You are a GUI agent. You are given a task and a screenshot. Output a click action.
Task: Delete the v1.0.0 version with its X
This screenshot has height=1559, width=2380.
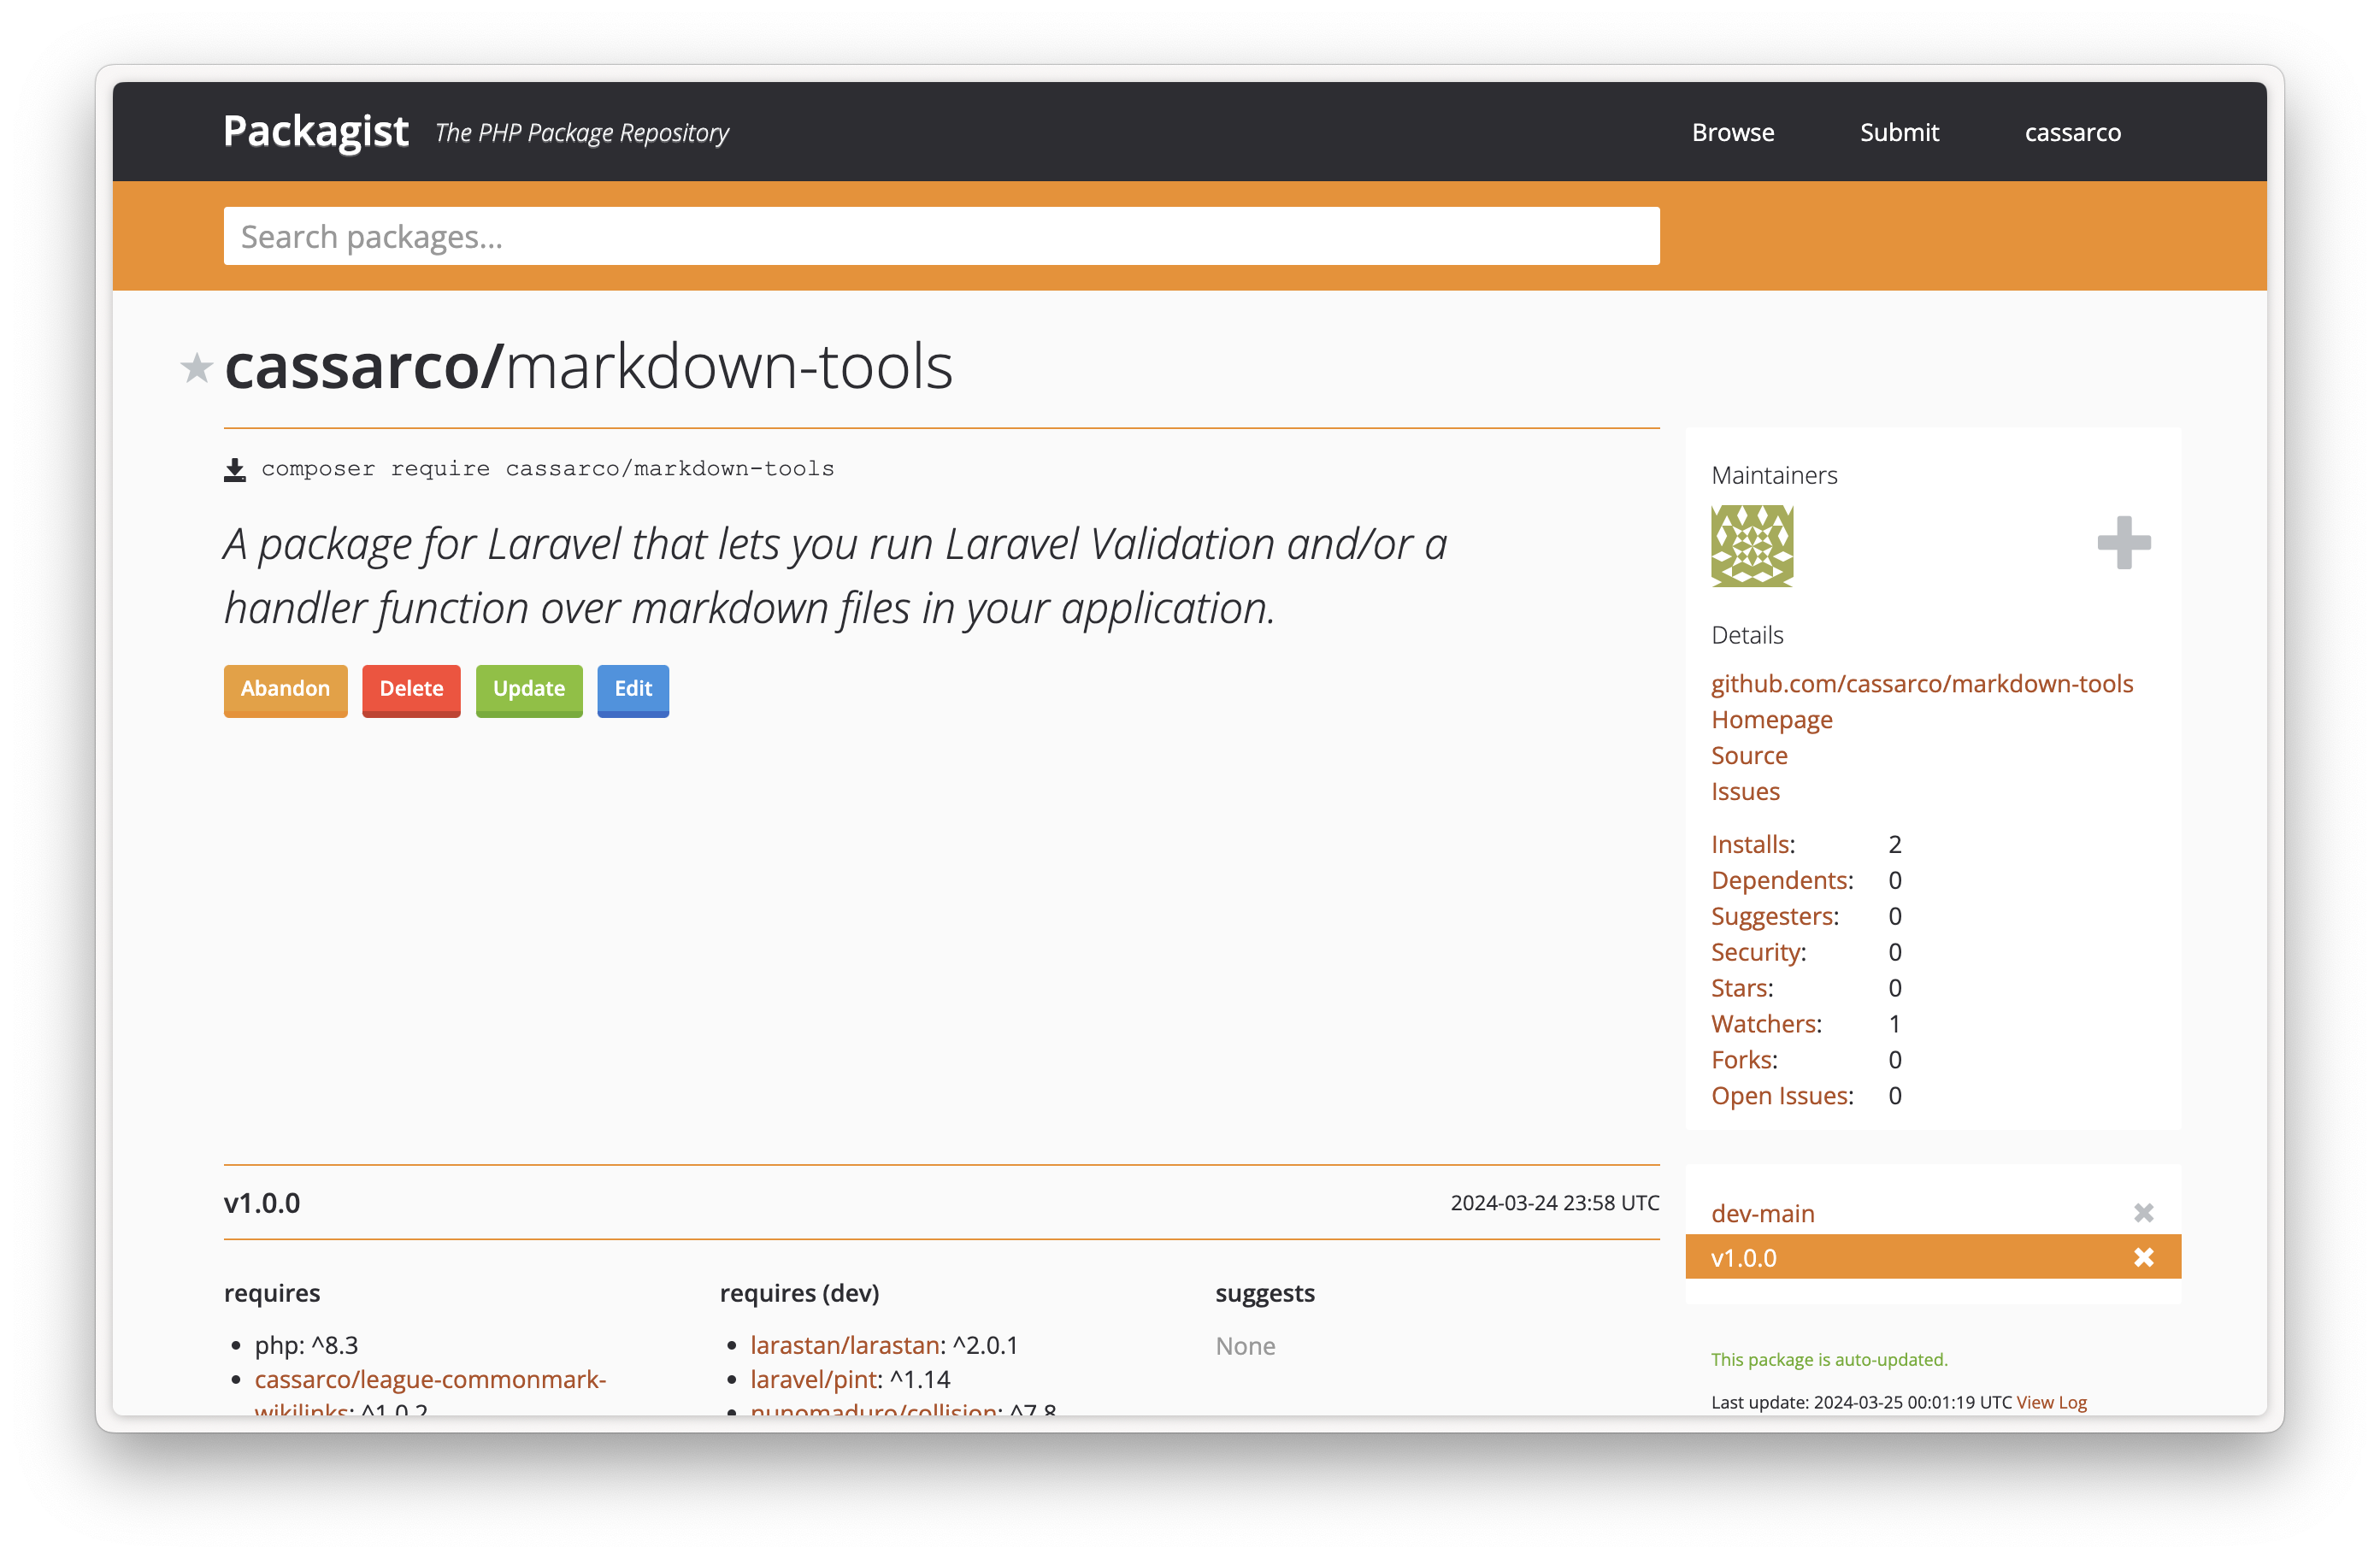click(x=2143, y=1257)
